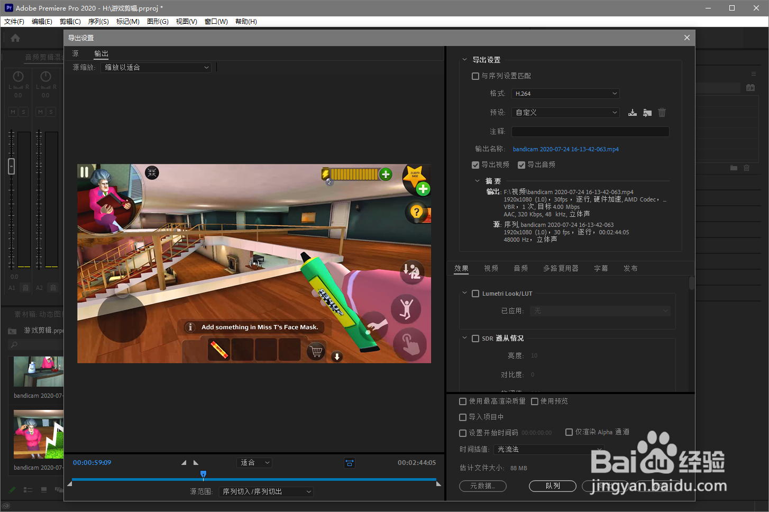Viewport: 769px width, 512px height.
Task: Go to the Home screen icon
Action: 15,38
